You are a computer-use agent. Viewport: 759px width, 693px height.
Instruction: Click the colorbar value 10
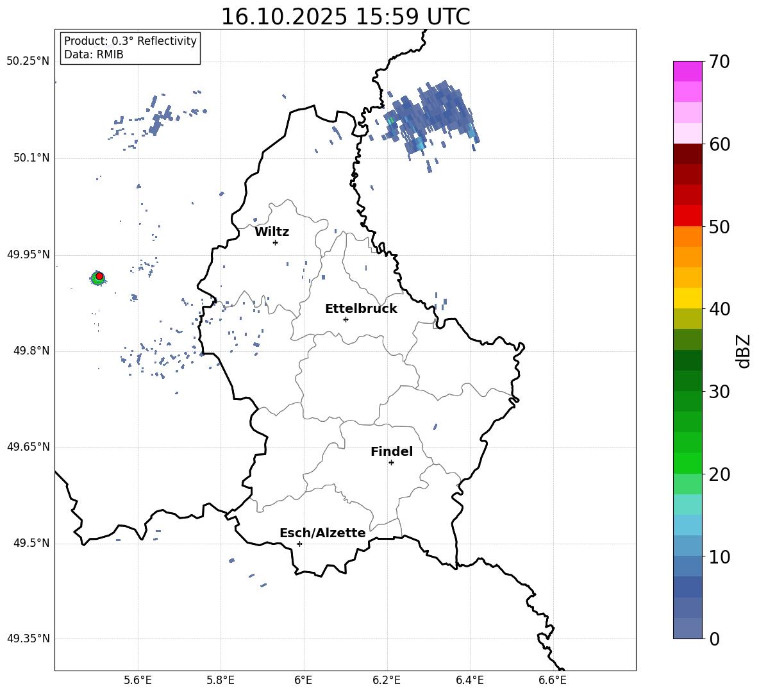coord(719,556)
